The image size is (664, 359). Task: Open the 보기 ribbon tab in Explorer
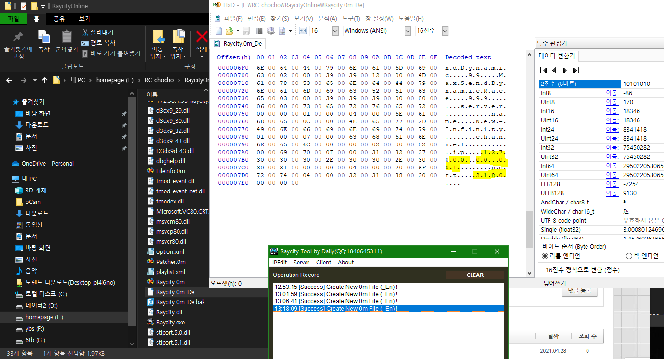click(84, 19)
